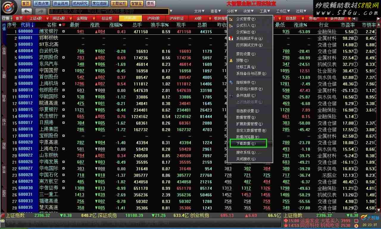Select 公式管理 from the tools menu
The height and width of the screenshot is (229, 381).
[x=250, y=19]
